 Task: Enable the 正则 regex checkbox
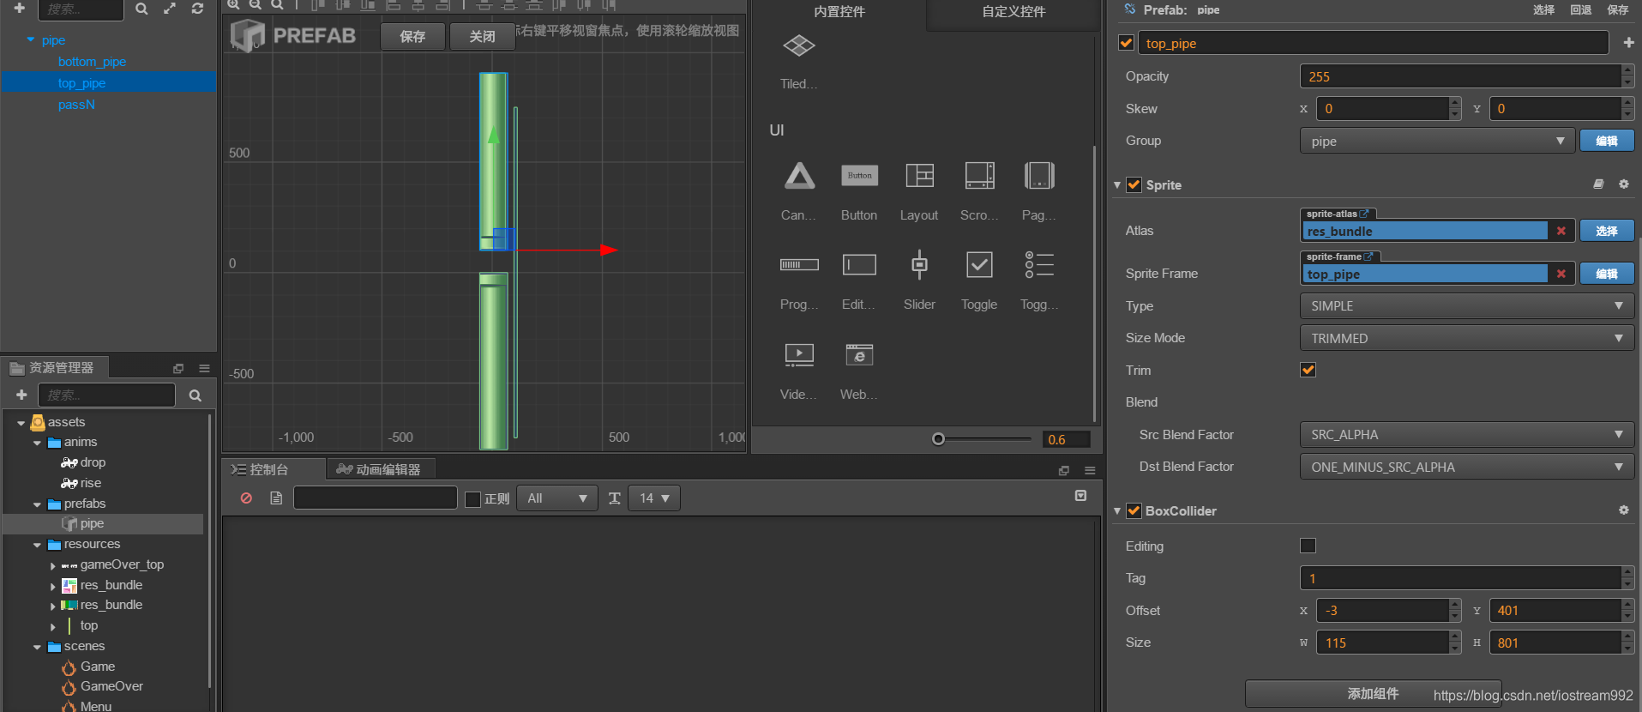tap(472, 498)
